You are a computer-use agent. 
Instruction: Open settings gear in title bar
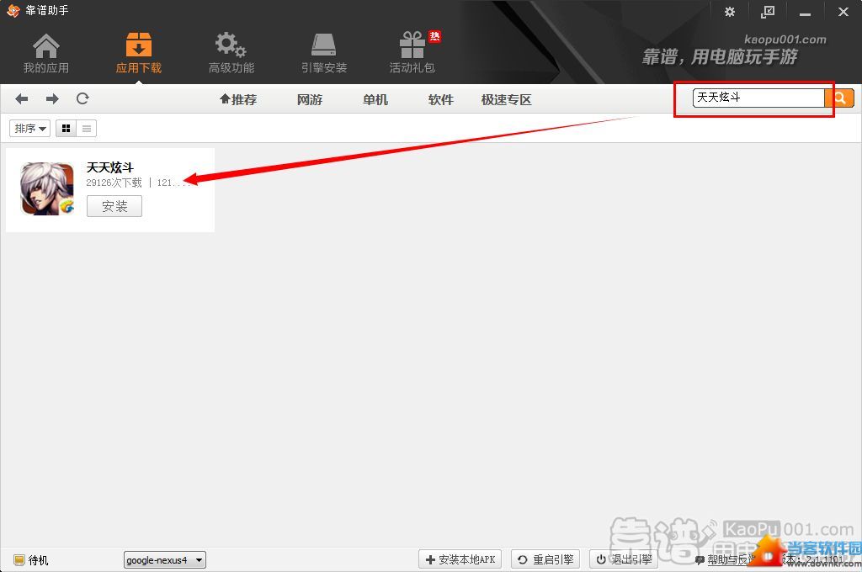coord(730,12)
